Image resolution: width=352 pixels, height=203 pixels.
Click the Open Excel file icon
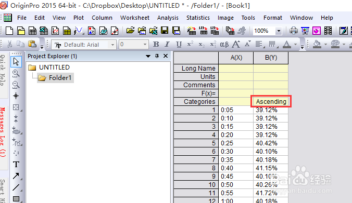pyautogui.click(x=153, y=31)
